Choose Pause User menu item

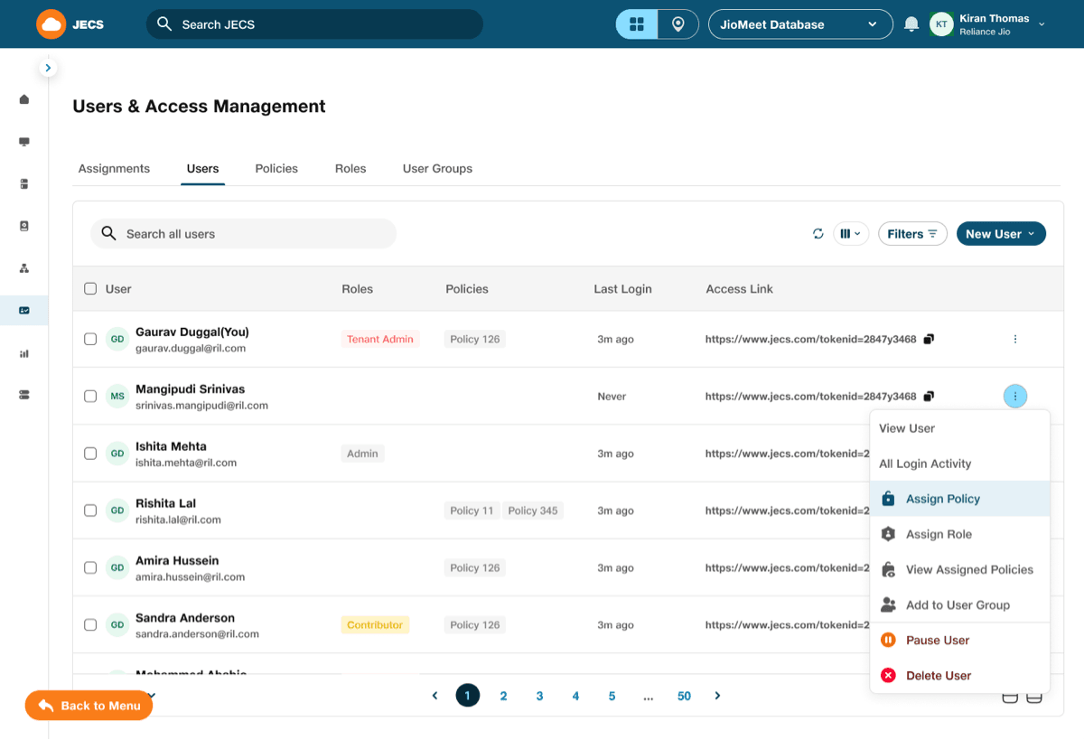coord(959,640)
